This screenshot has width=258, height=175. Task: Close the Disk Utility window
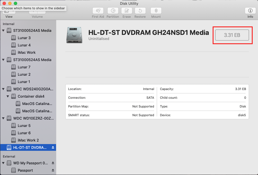pos(4,3)
